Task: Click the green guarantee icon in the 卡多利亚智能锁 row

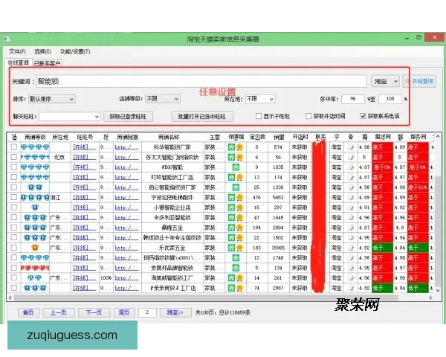Action: [x=231, y=217]
